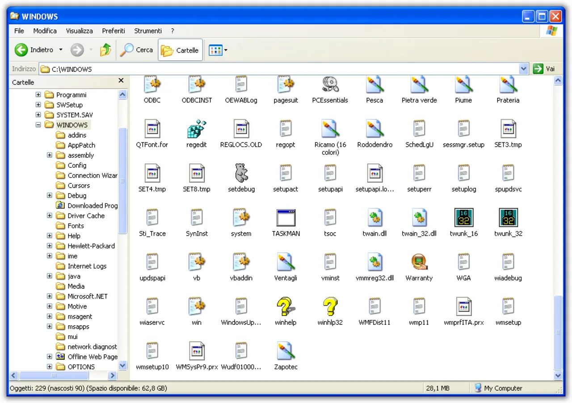Viewport: 572px width, 403px height.
Task: Open the views dropdown button
Action: 219,50
